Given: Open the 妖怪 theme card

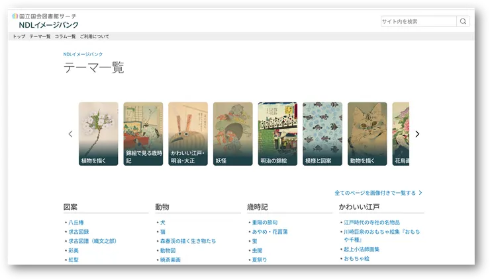Looking at the screenshot, I should click(233, 134).
